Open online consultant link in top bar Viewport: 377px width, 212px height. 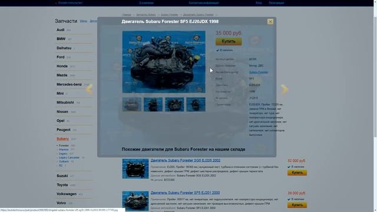click(70, 3)
